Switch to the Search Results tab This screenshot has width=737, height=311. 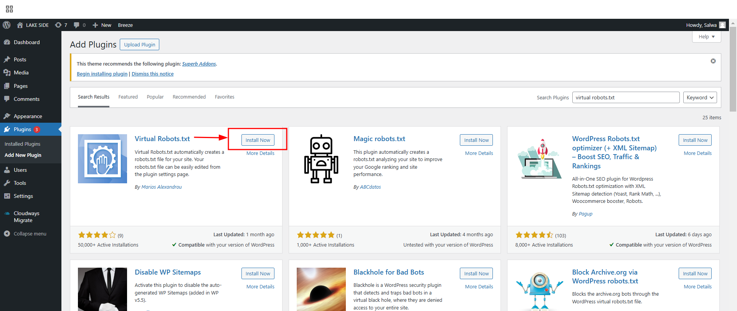coord(94,97)
